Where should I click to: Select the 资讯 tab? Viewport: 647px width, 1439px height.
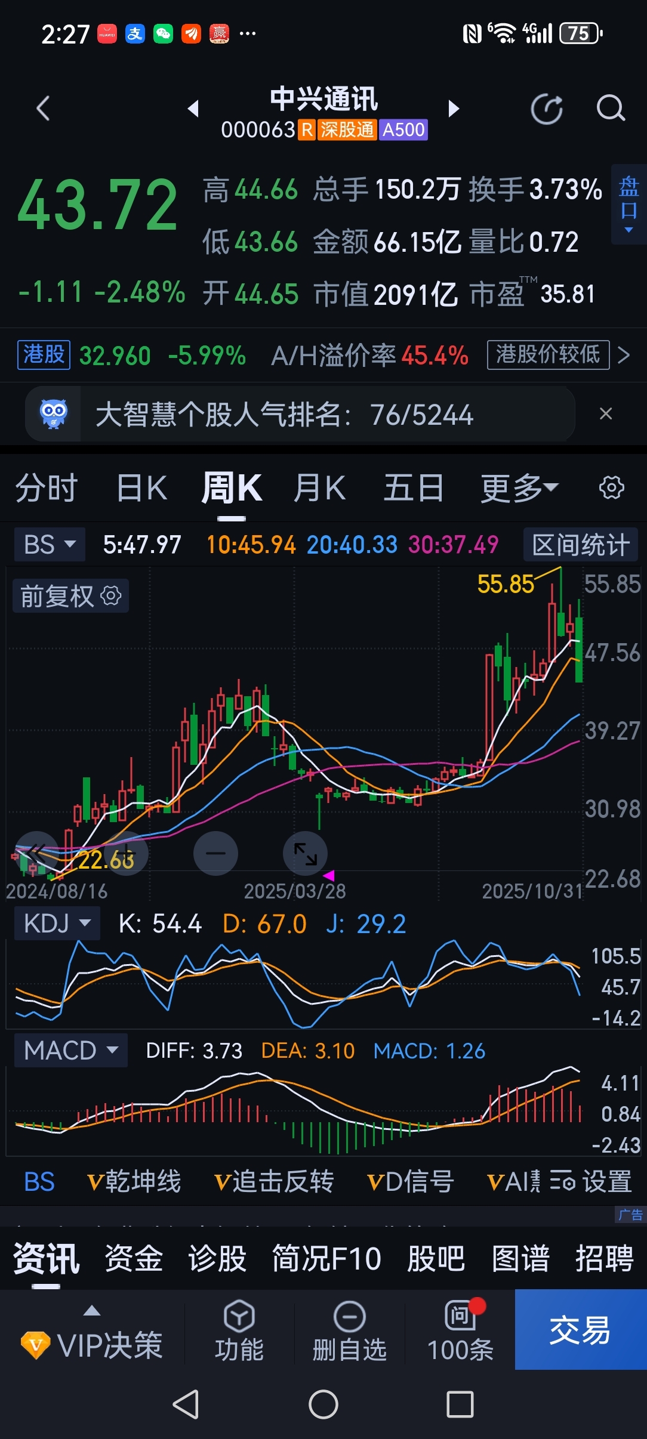pos(46,1258)
